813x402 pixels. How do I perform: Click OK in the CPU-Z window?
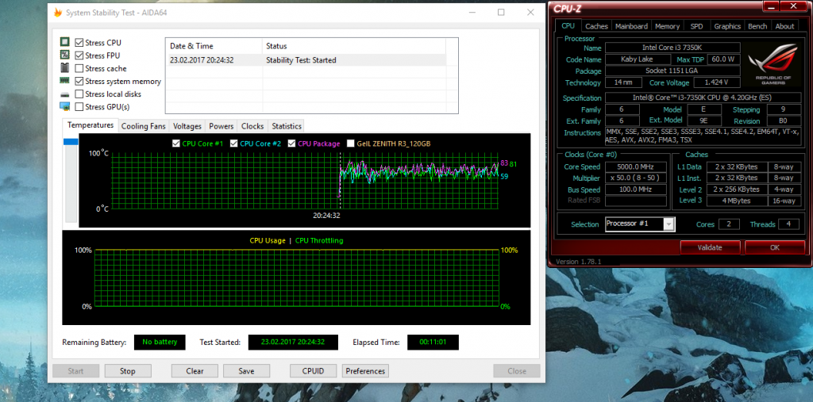pyautogui.click(x=774, y=247)
